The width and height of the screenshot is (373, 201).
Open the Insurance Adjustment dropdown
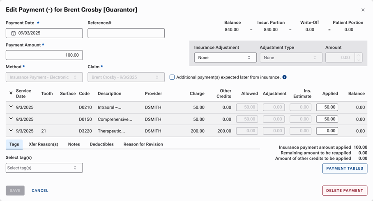tap(225, 58)
